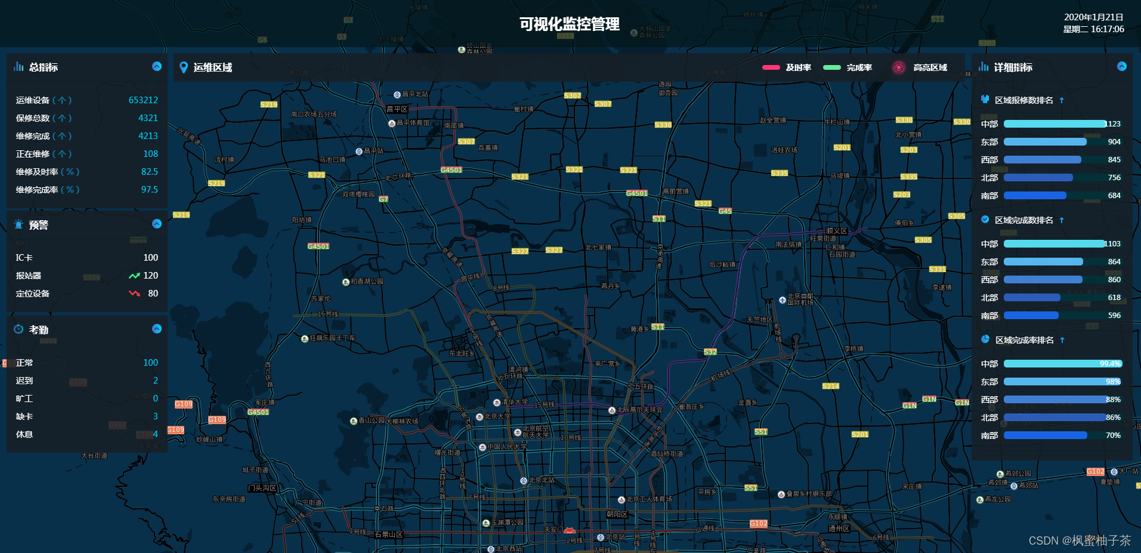Select the 维修及时率 value 82.5
This screenshot has height=553, width=1141.
coord(150,172)
